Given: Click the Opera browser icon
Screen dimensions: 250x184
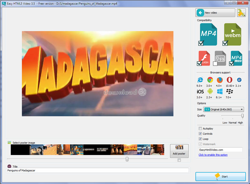Looking at the screenshot, I should coord(229,80).
